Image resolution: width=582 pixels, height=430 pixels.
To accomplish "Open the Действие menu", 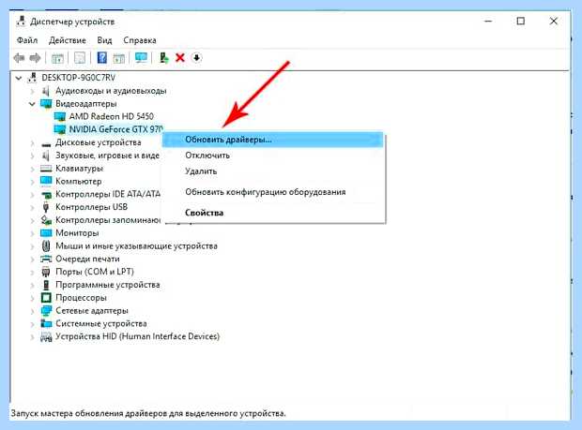I will [x=68, y=40].
